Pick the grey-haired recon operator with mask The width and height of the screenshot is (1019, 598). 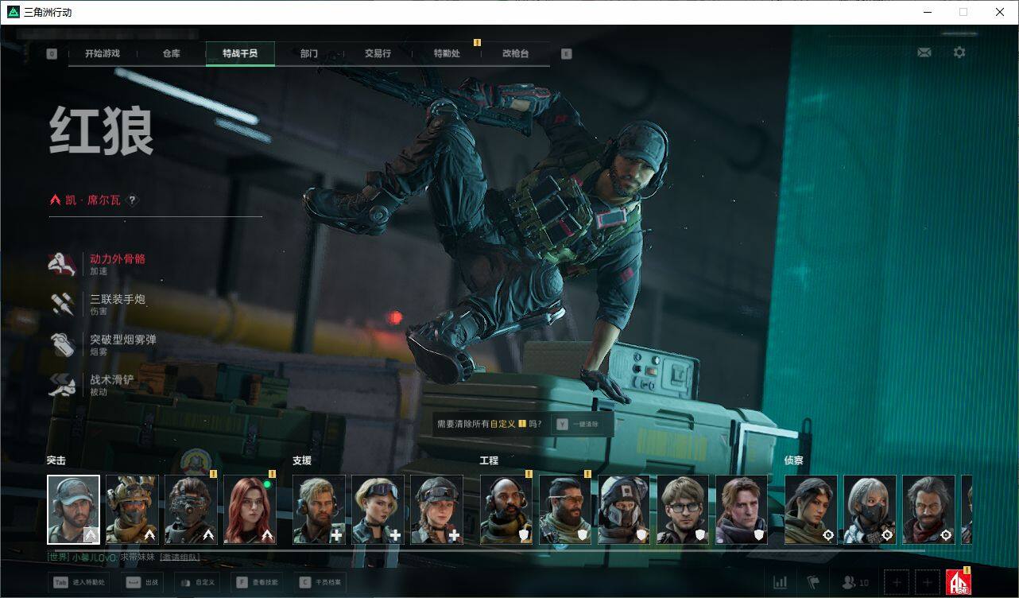click(x=870, y=510)
